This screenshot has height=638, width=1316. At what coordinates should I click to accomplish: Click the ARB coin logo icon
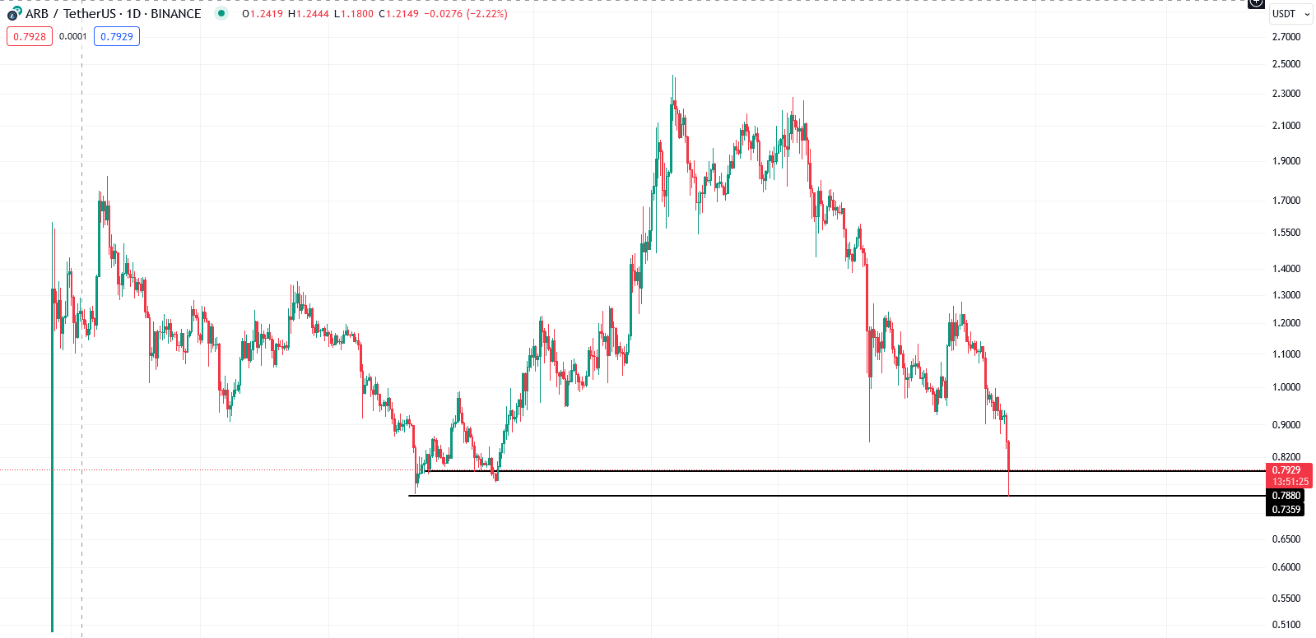coord(14,13)
